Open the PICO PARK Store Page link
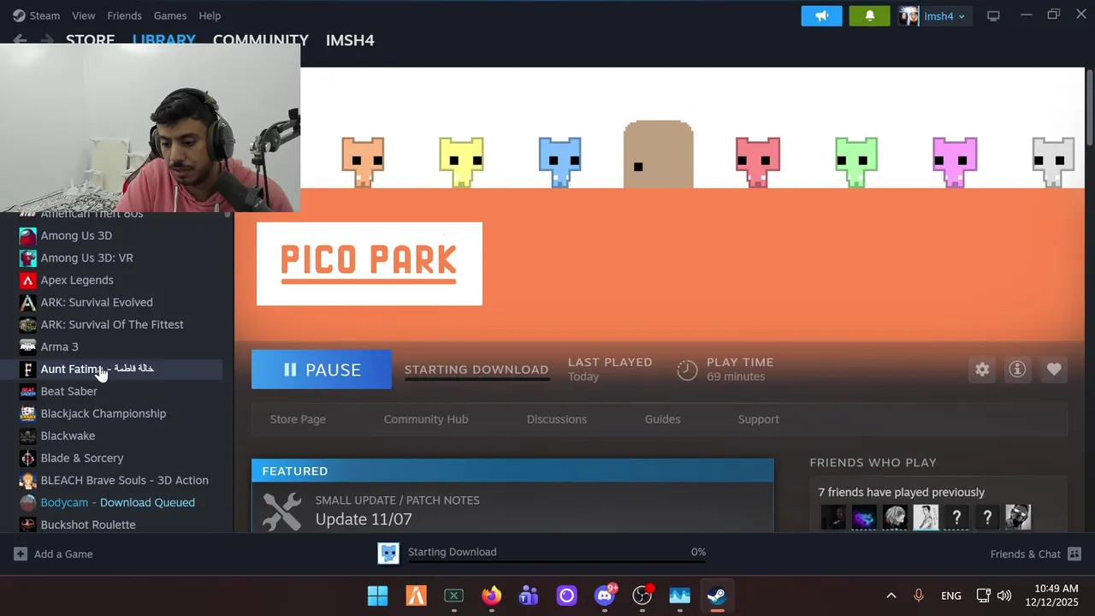 click(298, 419)
